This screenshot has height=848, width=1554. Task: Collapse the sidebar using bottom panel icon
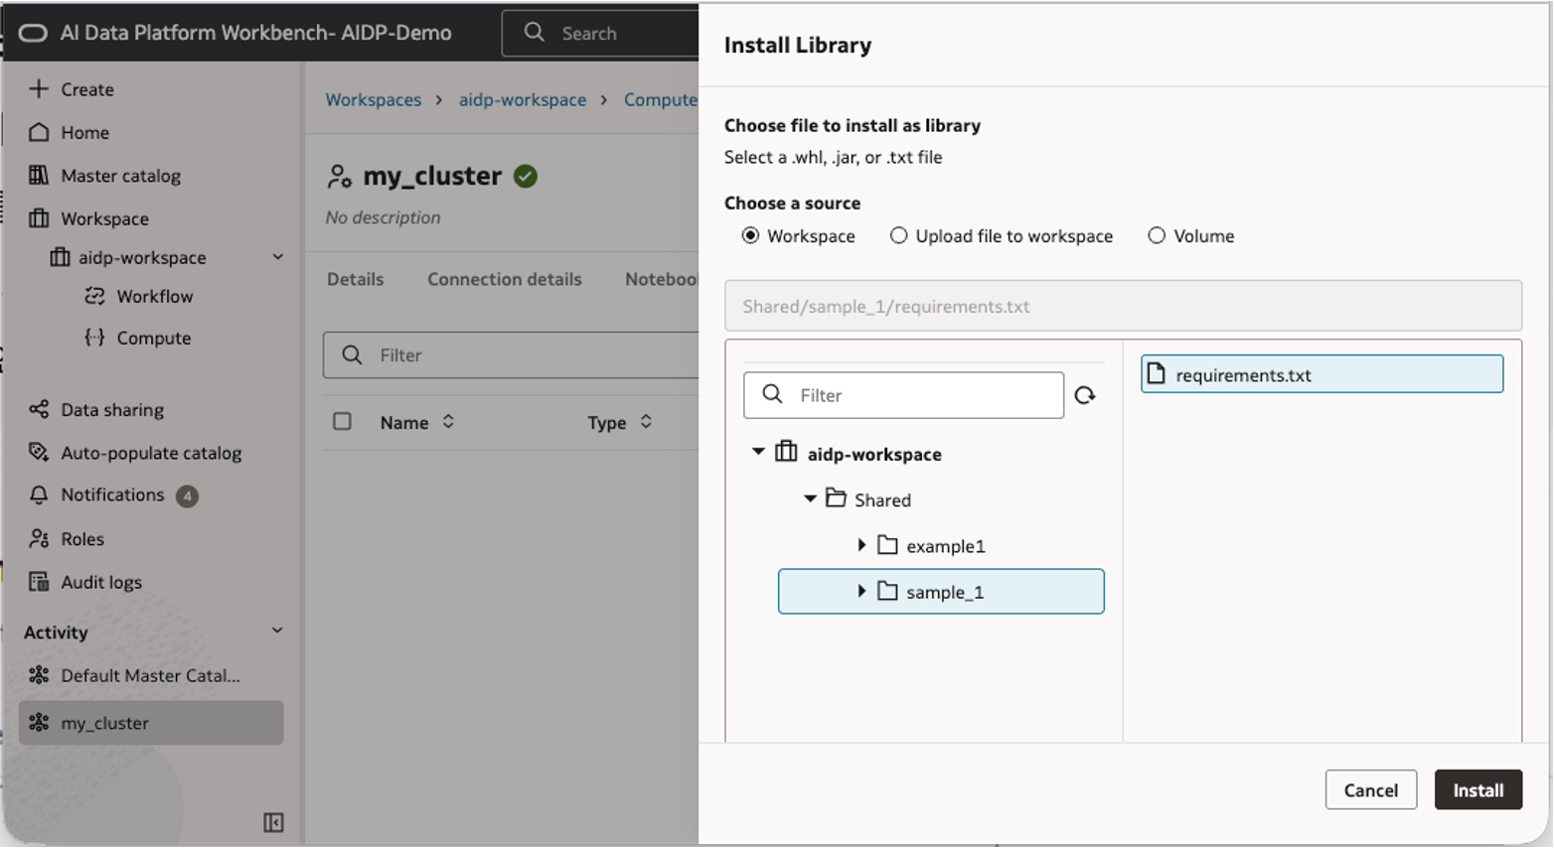pos(273,822)
